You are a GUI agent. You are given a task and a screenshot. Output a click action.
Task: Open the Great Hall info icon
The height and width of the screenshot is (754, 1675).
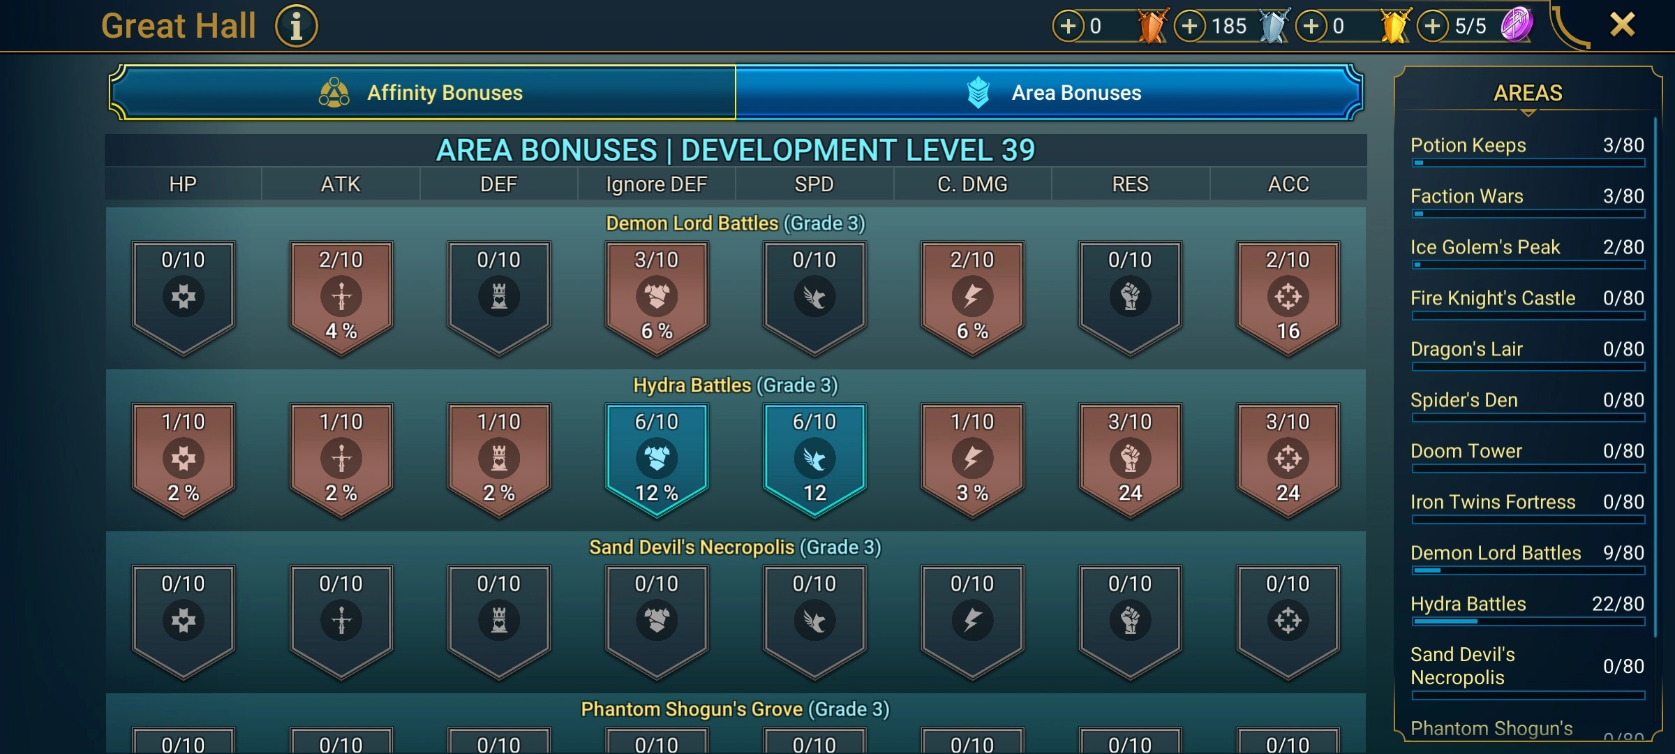click(296, 27)
